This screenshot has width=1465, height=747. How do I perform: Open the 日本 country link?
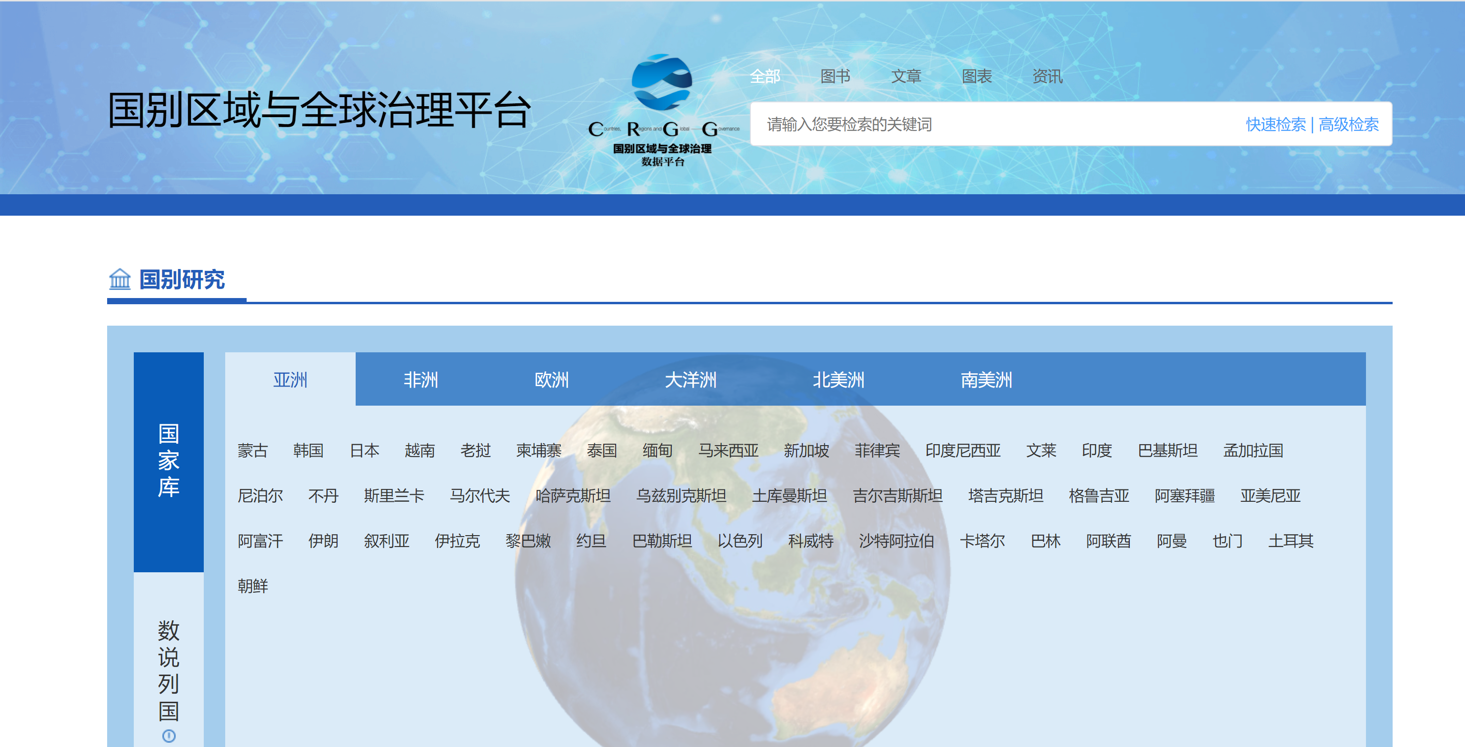point(364,451)
